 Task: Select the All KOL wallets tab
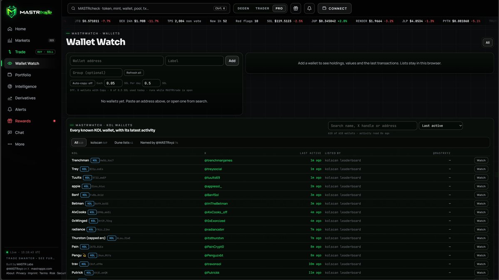tap(79, 143)
